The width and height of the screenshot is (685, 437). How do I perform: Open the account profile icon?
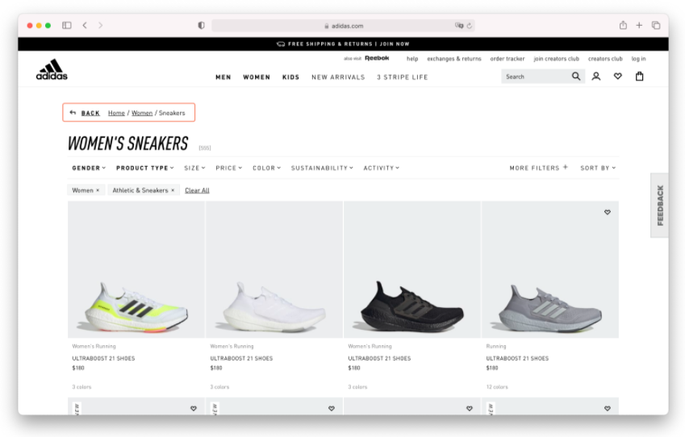596,77
